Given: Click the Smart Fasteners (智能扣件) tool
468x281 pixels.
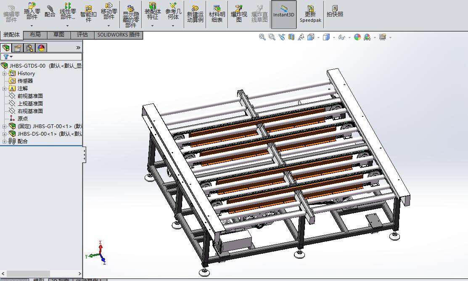Looking at the screenshot, I should point(88,14).
